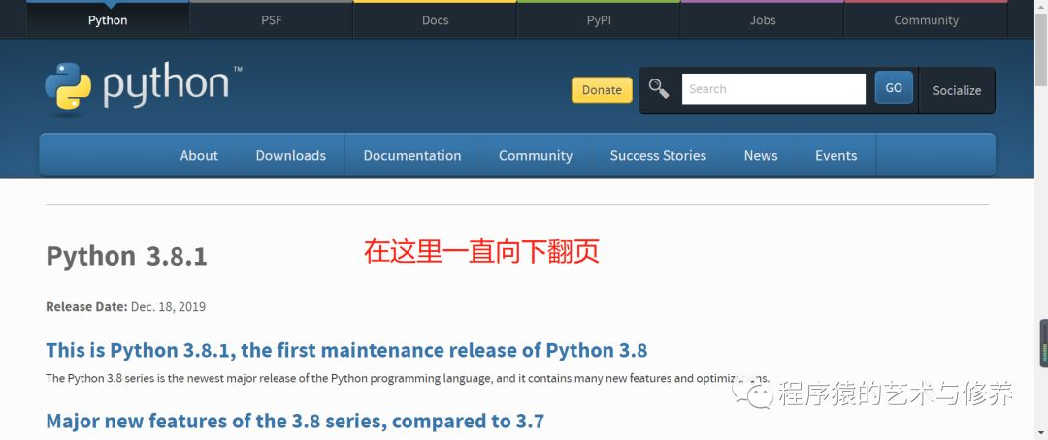Open the Python top tab
The width and height of the screenshot is (1048, 440).
tap(108, 20)
